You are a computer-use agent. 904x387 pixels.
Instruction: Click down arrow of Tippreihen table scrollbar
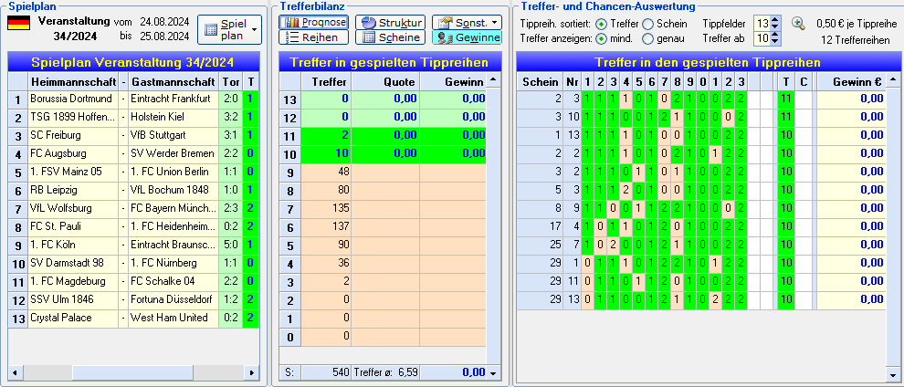click(893, 373)
